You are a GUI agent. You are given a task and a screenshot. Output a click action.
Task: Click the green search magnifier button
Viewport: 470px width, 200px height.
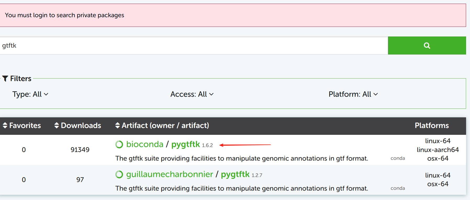427,46
